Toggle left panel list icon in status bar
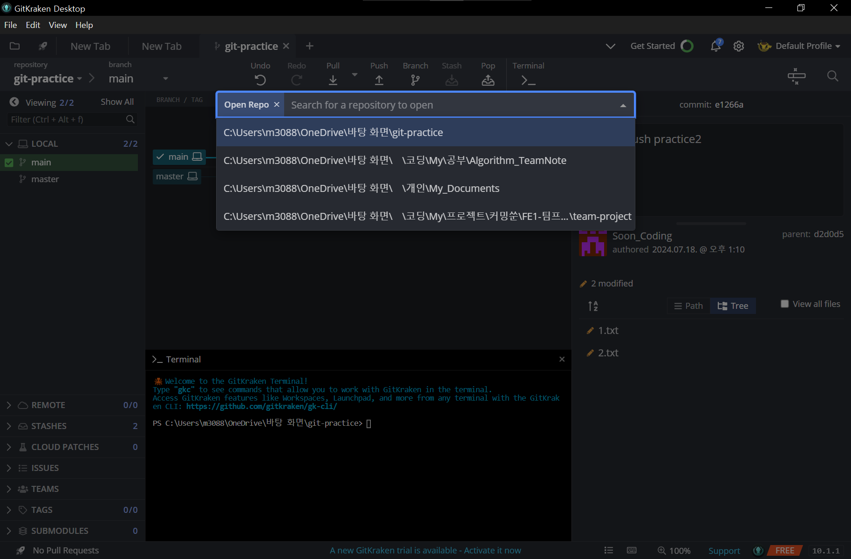Screen dimensions: 851x559 [609, 550]
